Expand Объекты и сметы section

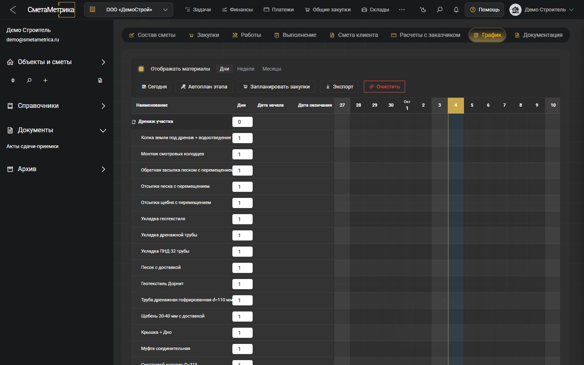click(57, 62)
